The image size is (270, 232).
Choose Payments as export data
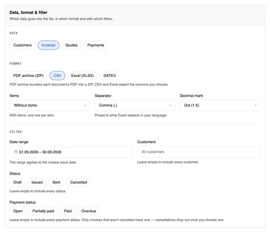[x=96, y=45]
